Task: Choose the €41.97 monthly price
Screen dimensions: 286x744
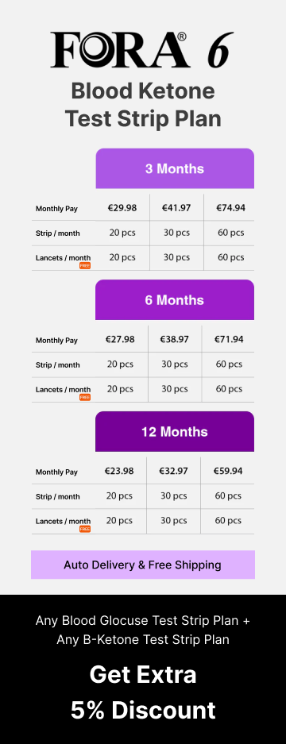Action: coord(176,208)
